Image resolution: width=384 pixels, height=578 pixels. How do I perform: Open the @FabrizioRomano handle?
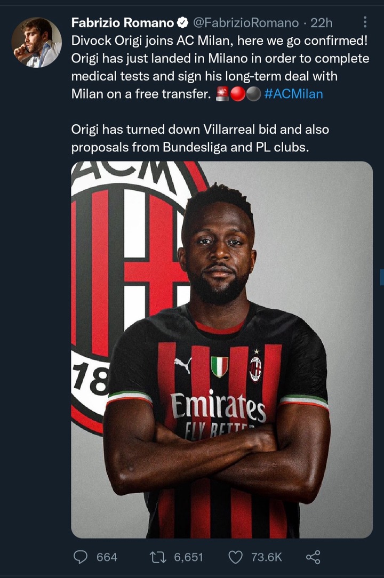246,23
